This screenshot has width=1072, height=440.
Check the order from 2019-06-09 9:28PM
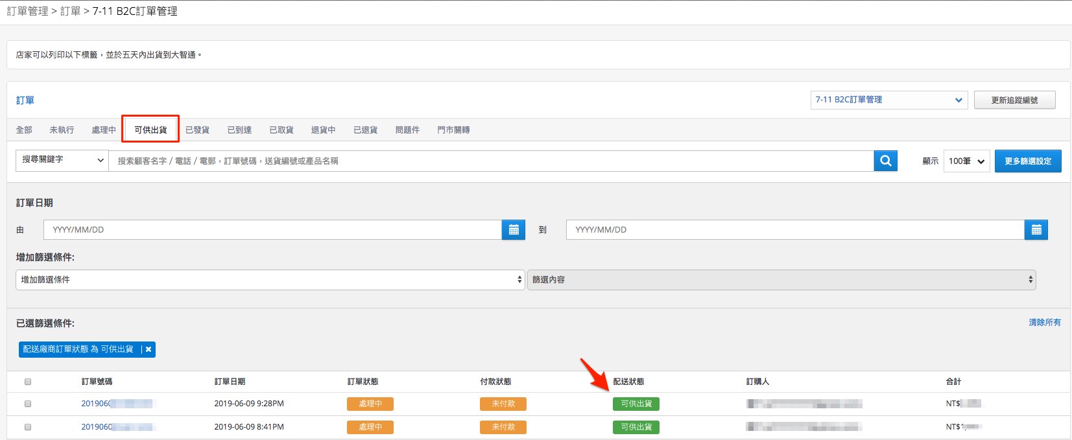[x=28, y=404]
